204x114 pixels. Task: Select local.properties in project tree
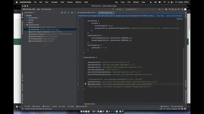tap(41, 41)
